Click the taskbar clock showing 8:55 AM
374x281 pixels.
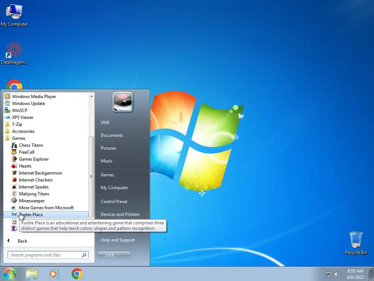pos(355,274)
